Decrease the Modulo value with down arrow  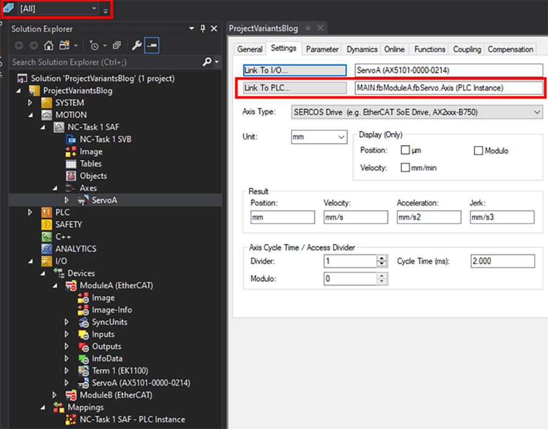click(382, 282)
